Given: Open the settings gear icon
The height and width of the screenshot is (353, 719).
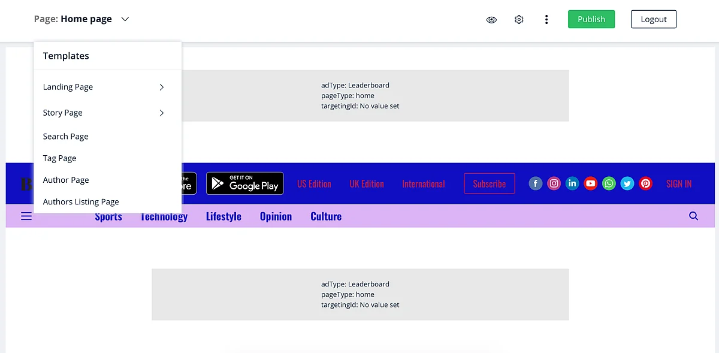Looking at the screenshot, I should (x=519, y=19).
